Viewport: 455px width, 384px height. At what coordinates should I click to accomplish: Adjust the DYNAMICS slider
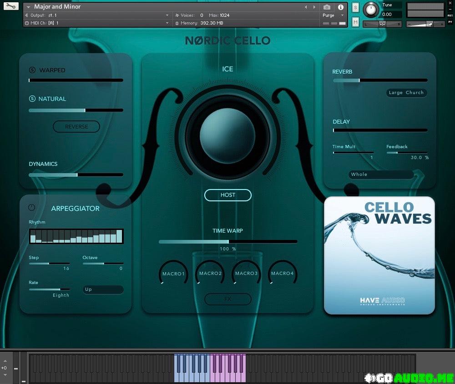[76, 175]
